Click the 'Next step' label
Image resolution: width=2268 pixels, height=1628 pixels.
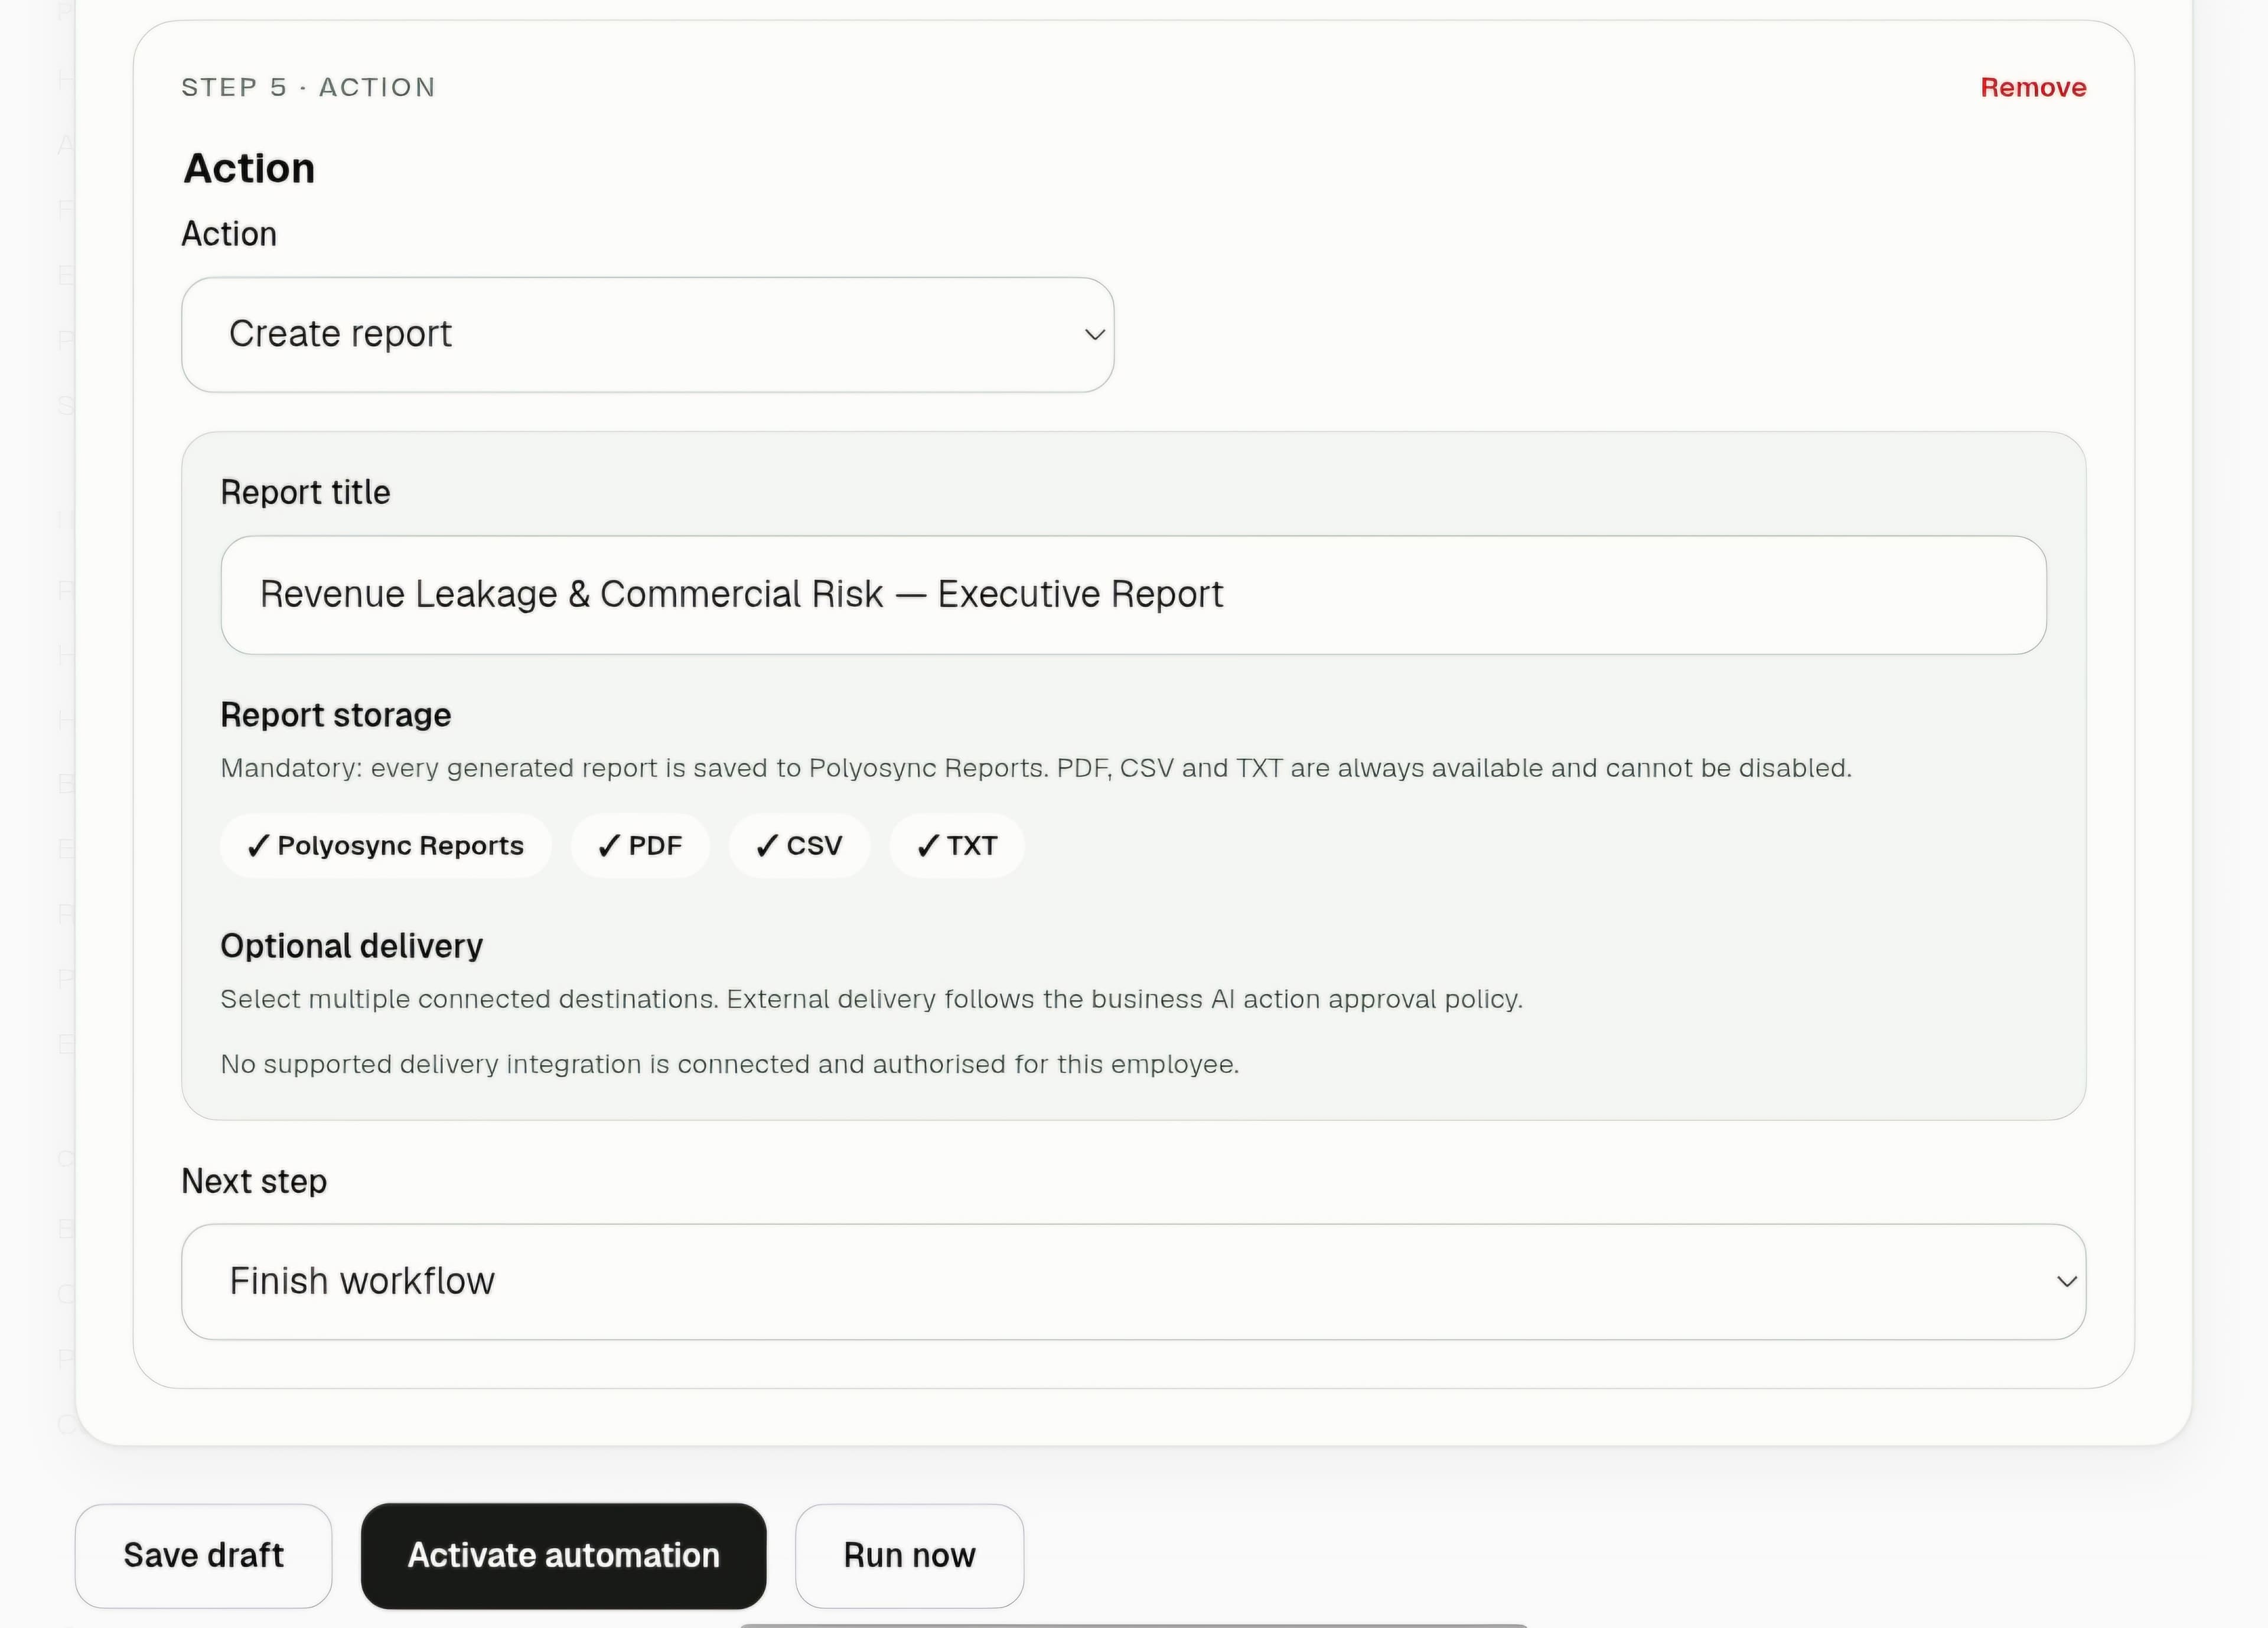pos(254,1182)
